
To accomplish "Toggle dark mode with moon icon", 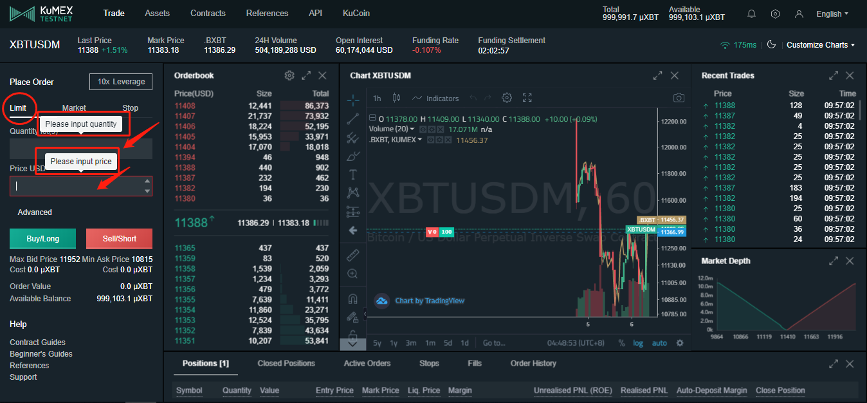I will pyautogui.click(x=772, y=44).
